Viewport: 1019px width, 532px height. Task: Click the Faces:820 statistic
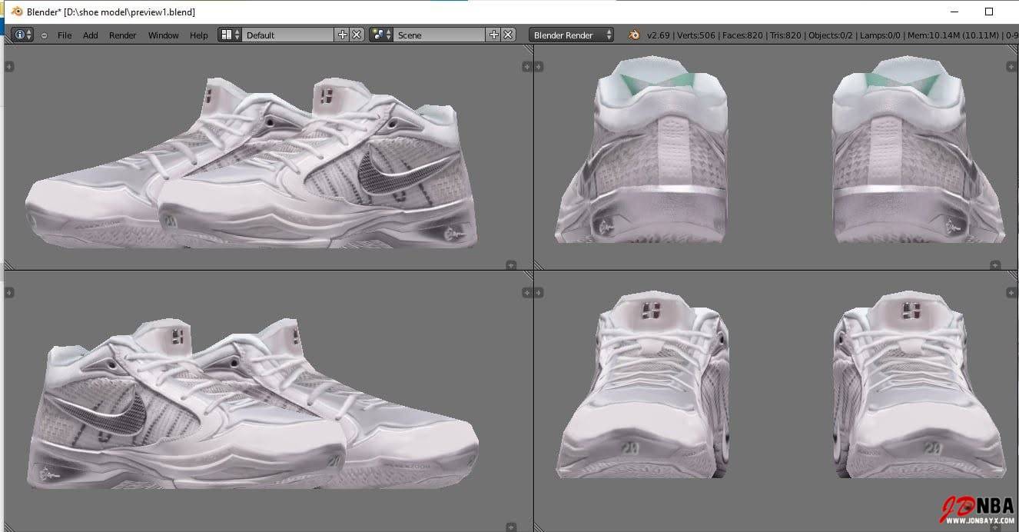(742, 35)
